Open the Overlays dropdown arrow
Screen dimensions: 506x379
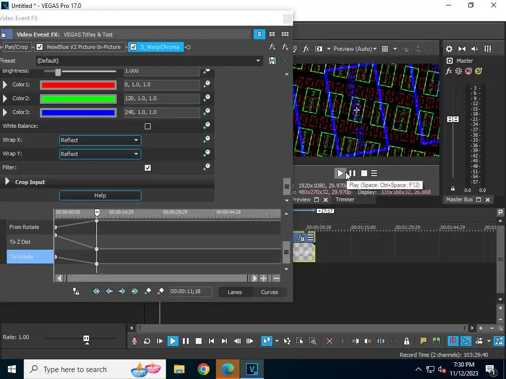(395, 49)
